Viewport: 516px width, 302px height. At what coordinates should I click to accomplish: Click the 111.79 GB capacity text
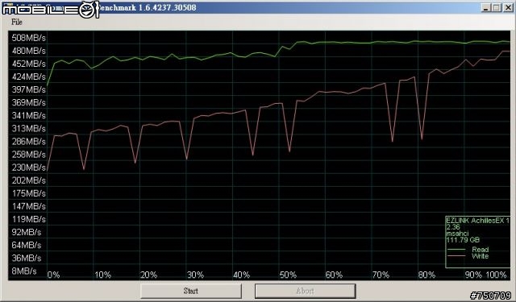click(463, 240)
